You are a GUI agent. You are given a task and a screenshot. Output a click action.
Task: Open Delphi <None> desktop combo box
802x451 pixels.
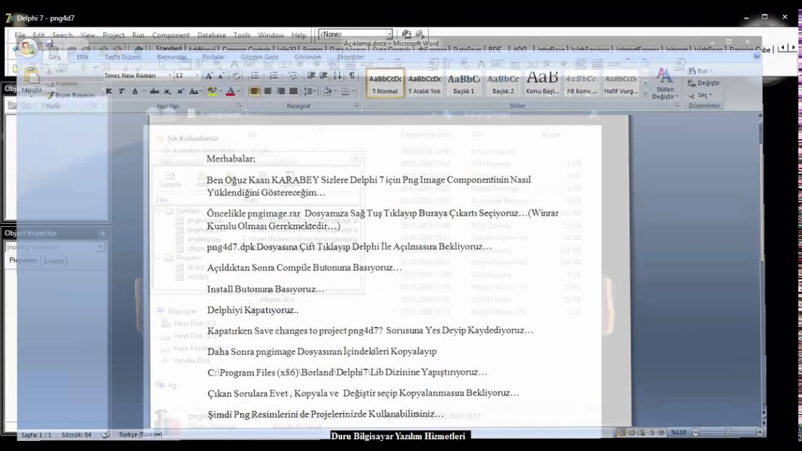point(356,34)
